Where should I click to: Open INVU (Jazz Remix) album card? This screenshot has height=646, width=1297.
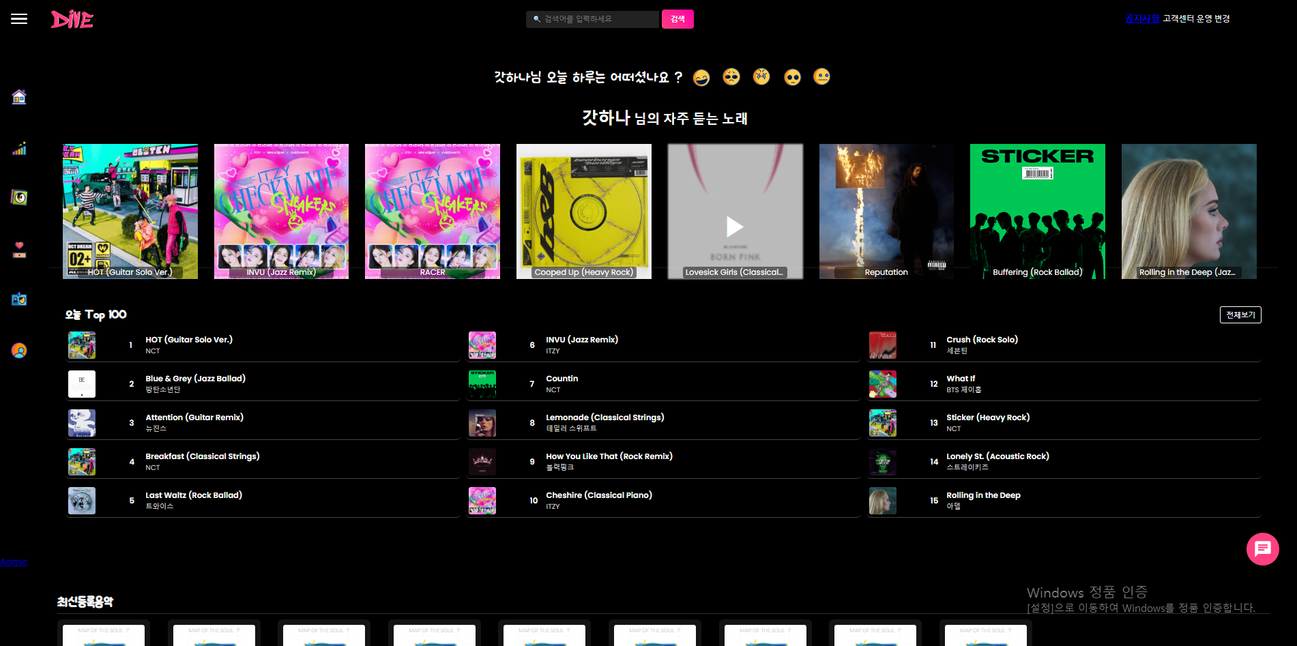coord(281,211)
